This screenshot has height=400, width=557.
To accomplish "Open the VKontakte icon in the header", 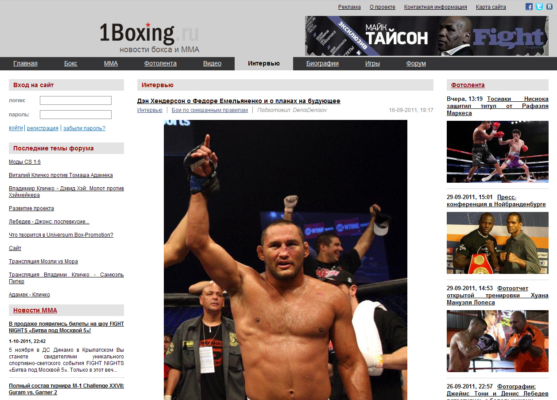I will 549,7.
